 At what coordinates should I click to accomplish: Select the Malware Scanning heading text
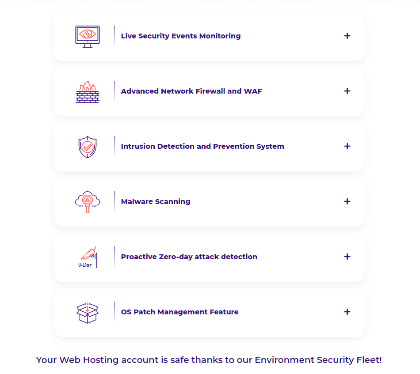point(156,201)
